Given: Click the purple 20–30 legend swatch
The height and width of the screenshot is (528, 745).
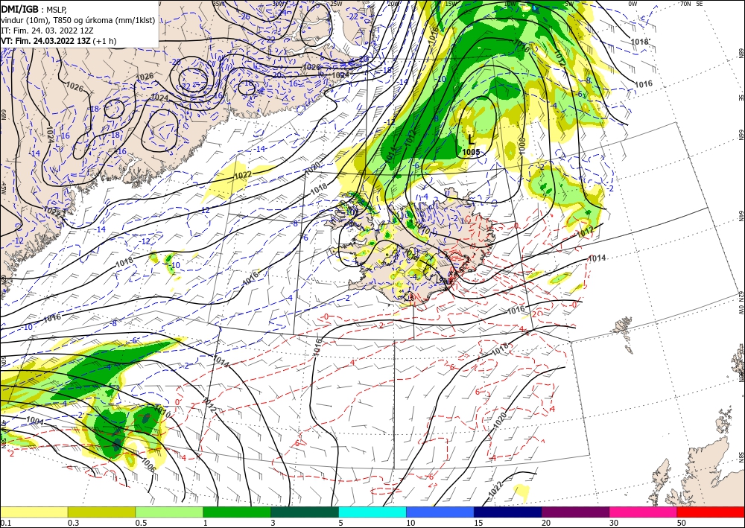Looking at the screenshot, I should [575, 512].
